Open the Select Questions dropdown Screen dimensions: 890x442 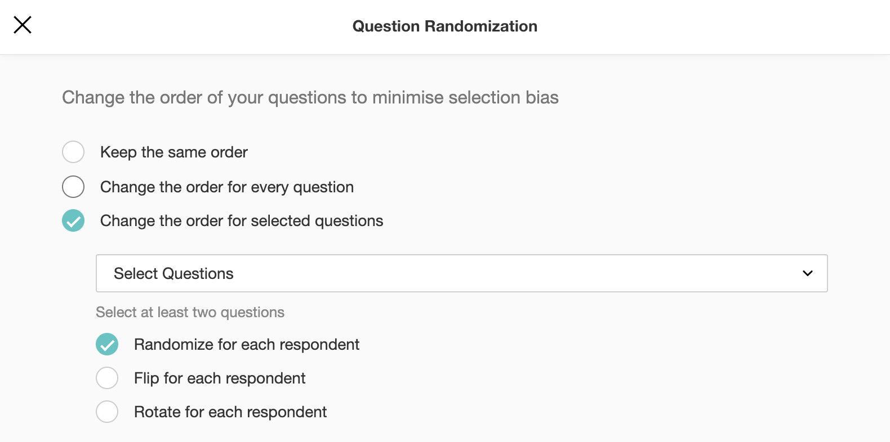click(461, 273)
